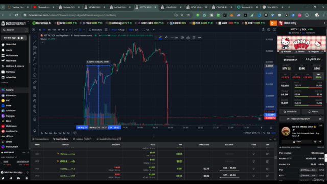The height and width of the screenshot is (184, 327).
Task: Open chart settings gear at top right
Action: click(x=269, y=30)
